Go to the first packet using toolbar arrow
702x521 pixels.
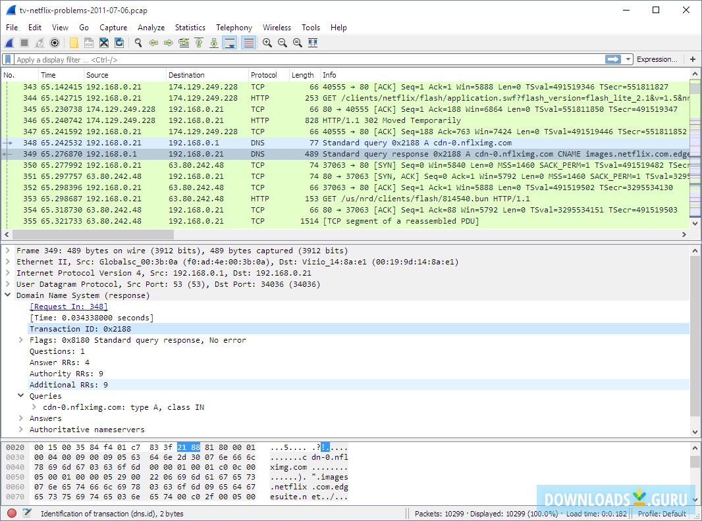(199, 43)
